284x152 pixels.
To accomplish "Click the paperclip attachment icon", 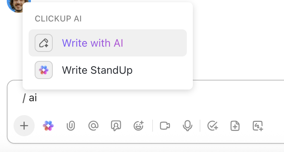I will (x=70, y=126).
